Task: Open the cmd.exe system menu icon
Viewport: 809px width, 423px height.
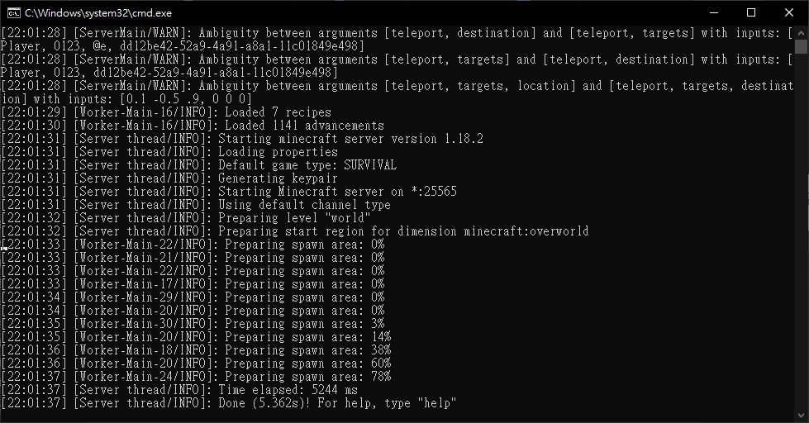Action: click(14, 13)
